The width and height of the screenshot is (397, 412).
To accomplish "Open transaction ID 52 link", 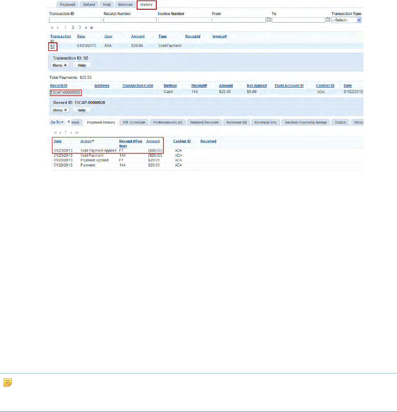I will click(52, 47).
